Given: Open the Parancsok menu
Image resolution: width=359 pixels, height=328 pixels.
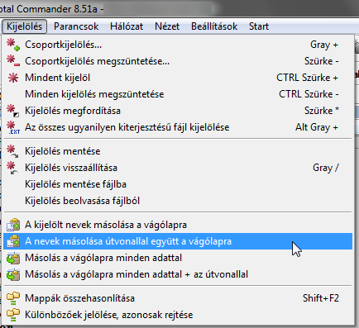Looking at the screenshot, I should (x=76, y=26).
